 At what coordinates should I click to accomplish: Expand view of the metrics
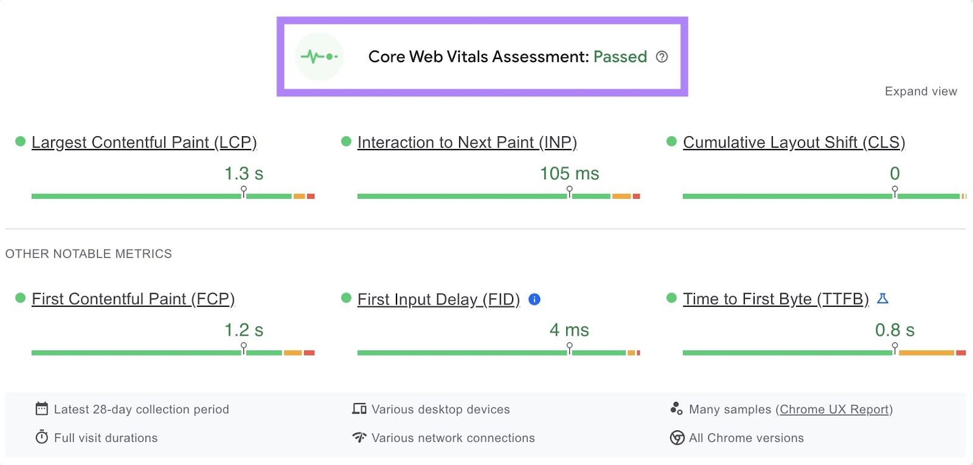921,91
